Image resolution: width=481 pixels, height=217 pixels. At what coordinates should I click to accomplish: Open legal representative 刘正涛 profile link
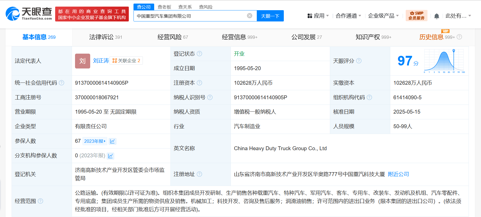click(x=101, y=61)
